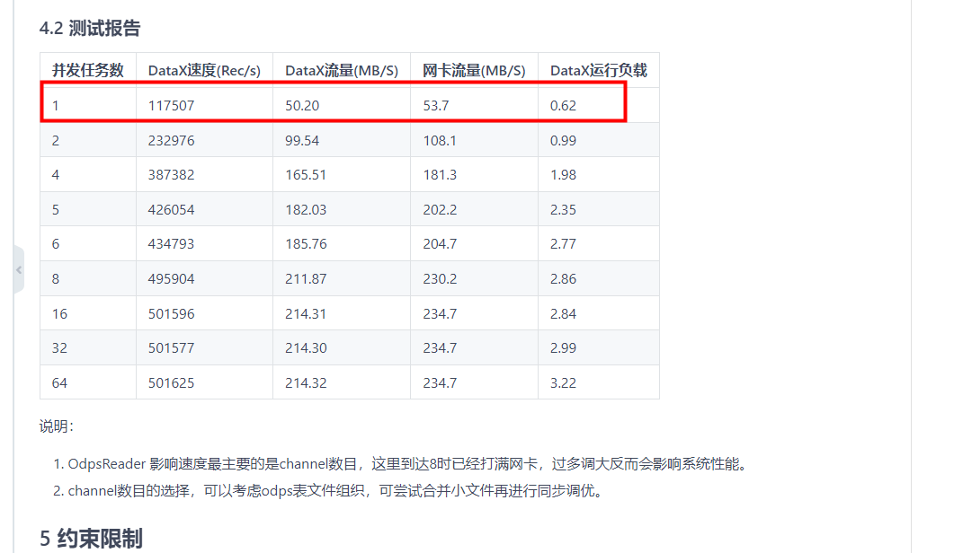
Task: Click the cell "501625"
Action: (204, 382)
